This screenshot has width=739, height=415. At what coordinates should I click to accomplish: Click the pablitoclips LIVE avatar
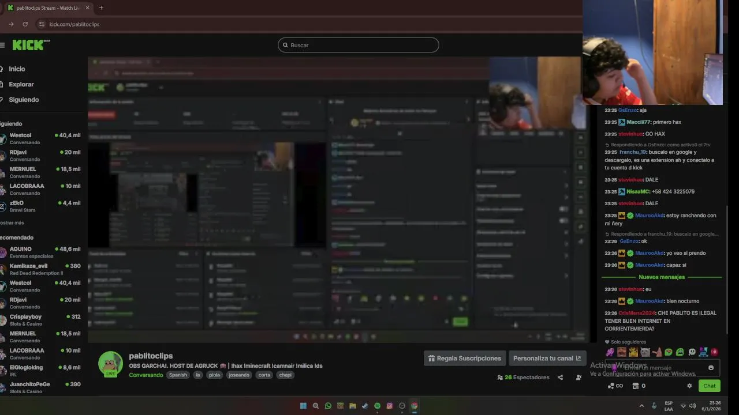[x=110, y=364]
